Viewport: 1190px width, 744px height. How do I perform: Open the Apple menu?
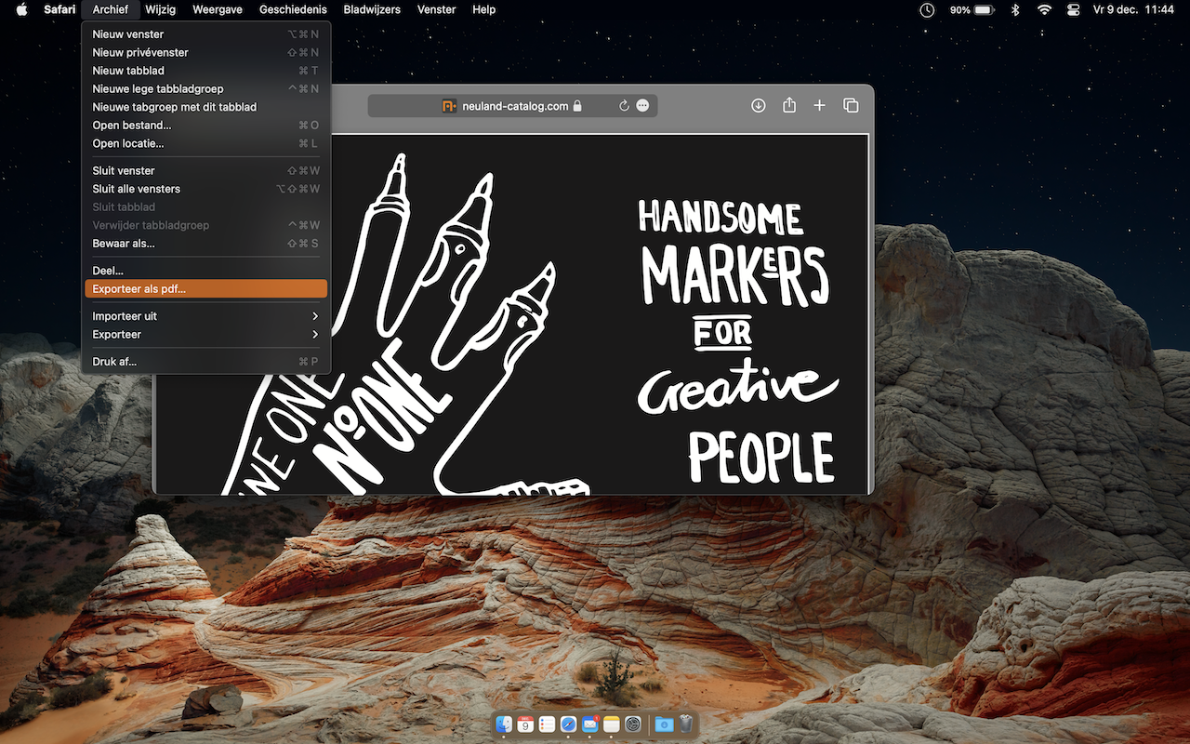click(x=22, y=9)
